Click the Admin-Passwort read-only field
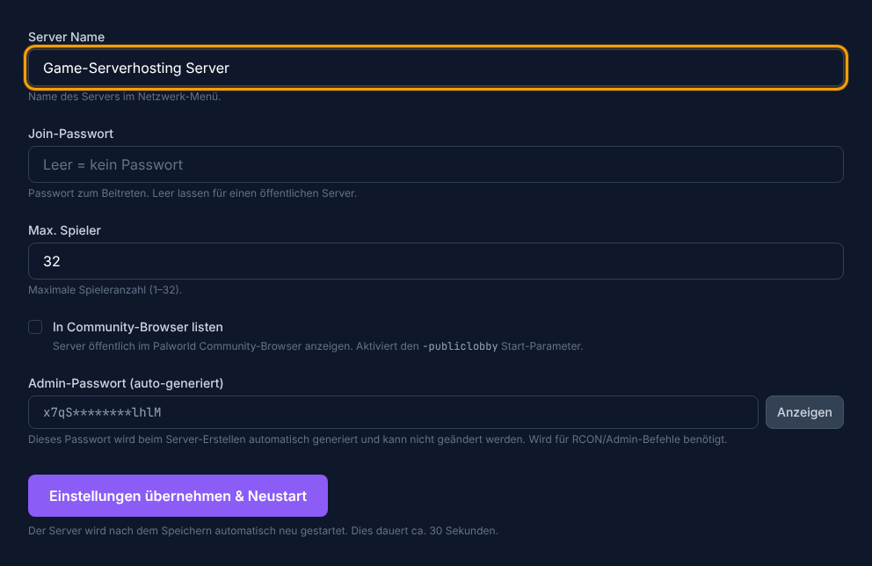Image resolution: width=872 pixels, height=566 pixels. pos(393,412)
